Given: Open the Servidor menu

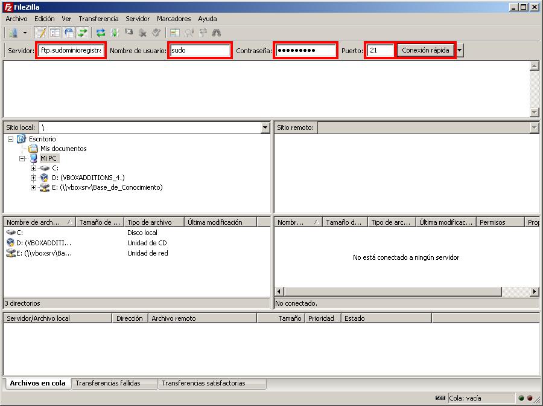Looking at the screenshot, I should point(138,19).
